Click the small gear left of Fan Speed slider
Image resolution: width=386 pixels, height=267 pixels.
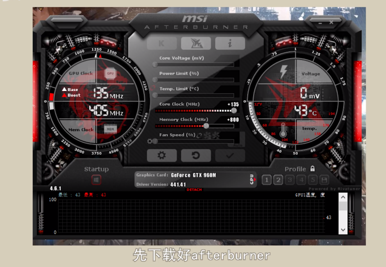(149, 141)
